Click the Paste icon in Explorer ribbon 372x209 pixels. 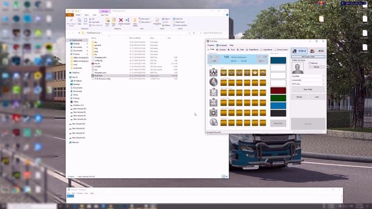click(x=85, y=21)
